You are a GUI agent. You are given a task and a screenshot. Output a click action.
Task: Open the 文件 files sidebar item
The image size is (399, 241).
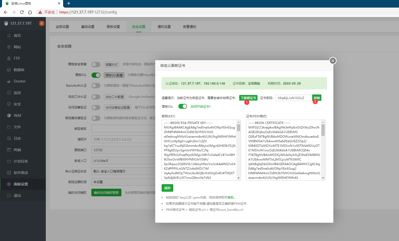point(23,127)
